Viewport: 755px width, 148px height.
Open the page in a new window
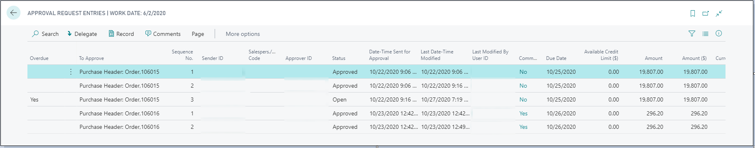click(706, 13)
